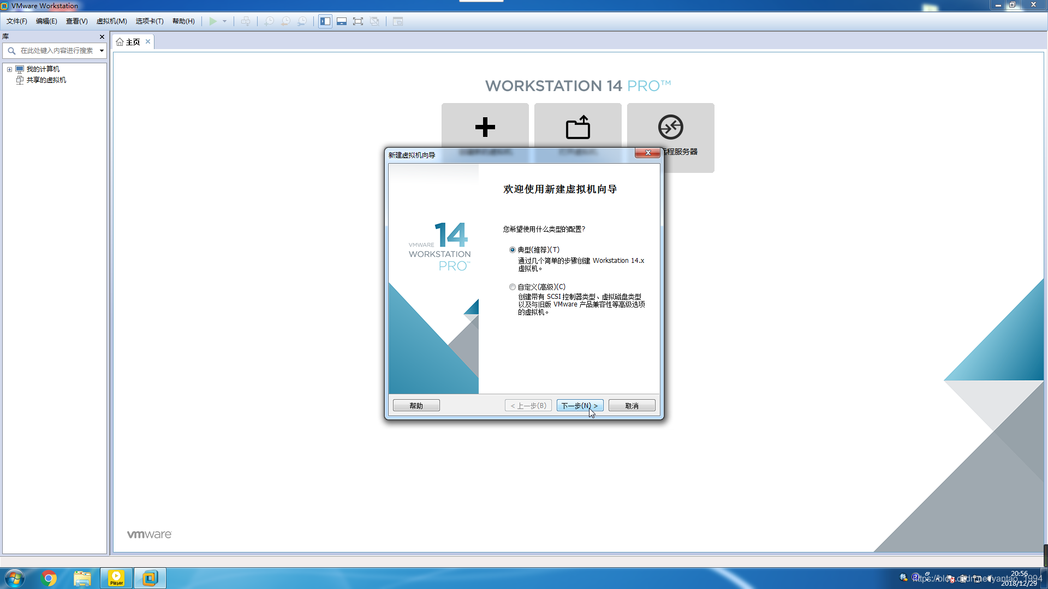Select 我的计算机 in the library tree

(x=43, y=69)
